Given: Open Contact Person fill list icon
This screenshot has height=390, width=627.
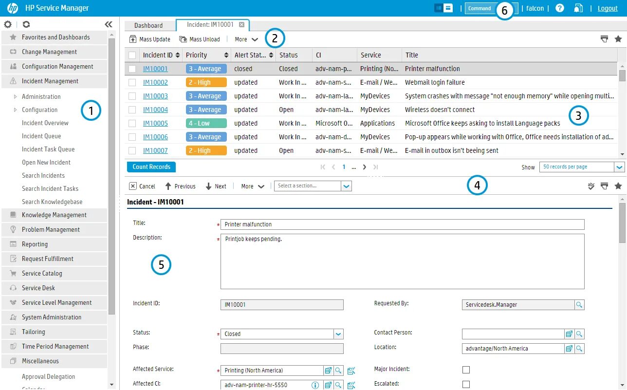Looking at the screenshot, I should point(569,334).
